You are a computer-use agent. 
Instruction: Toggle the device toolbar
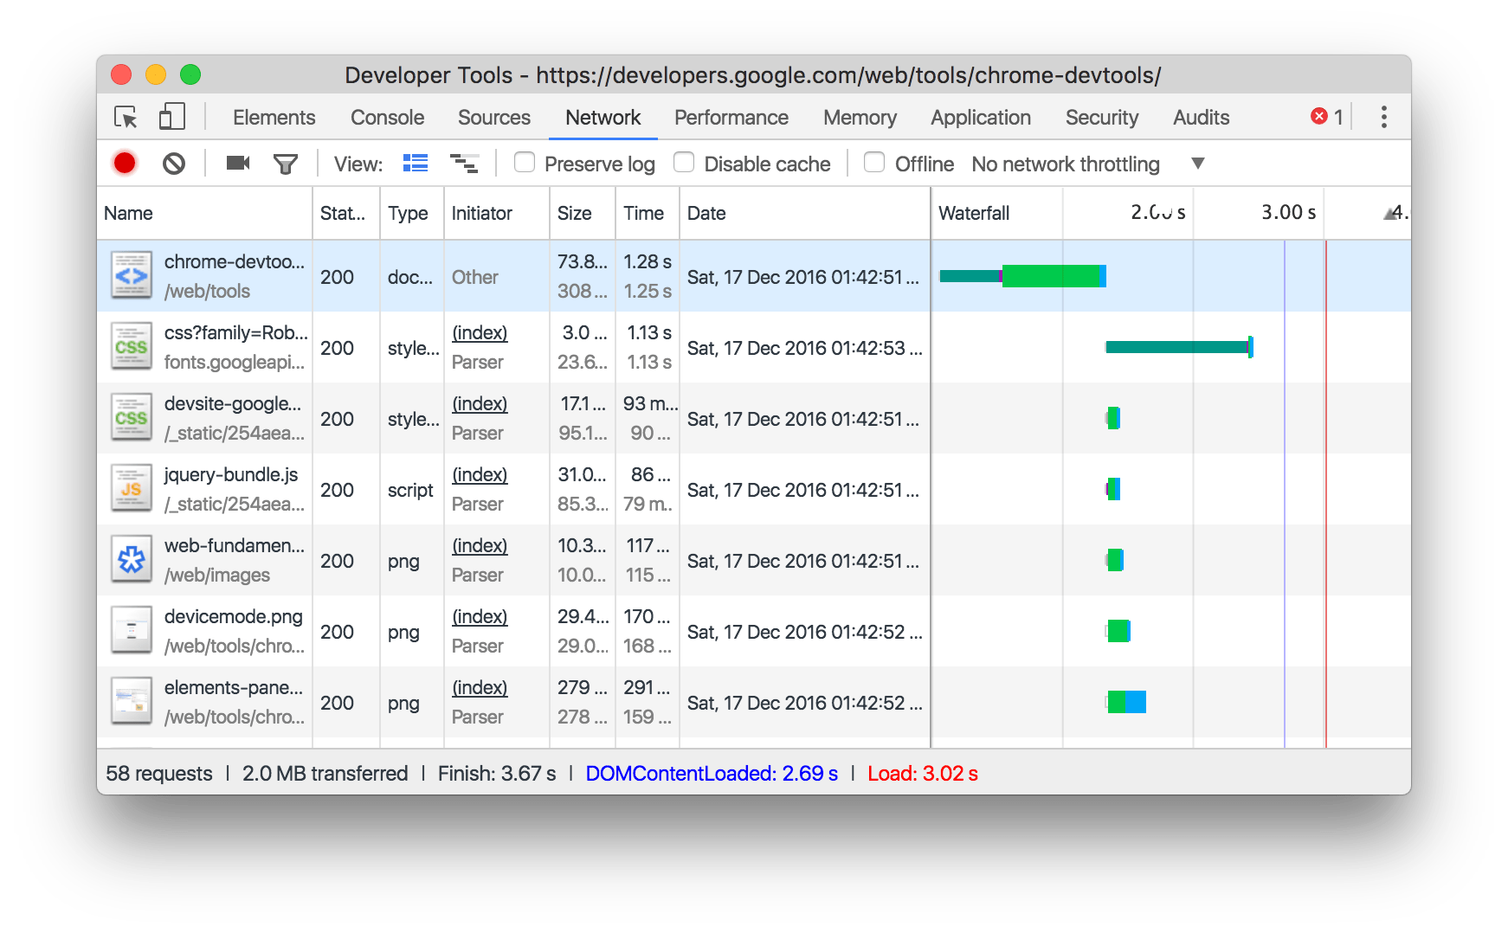[x=171, y=116]
